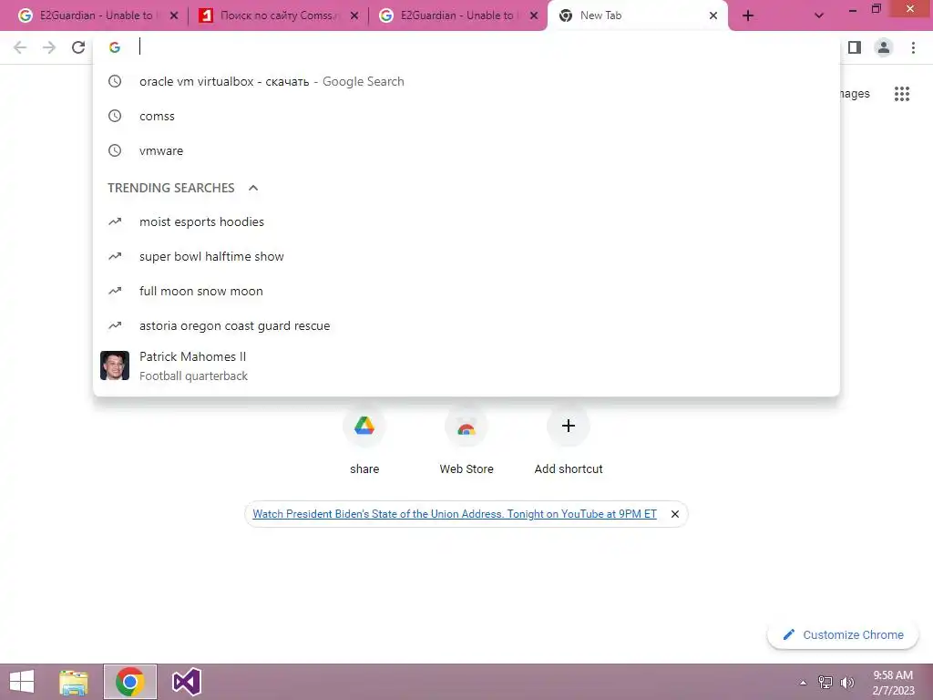Click the Chrome taskbar icon
Screen dimensions: 933x700
coord(130,682)
